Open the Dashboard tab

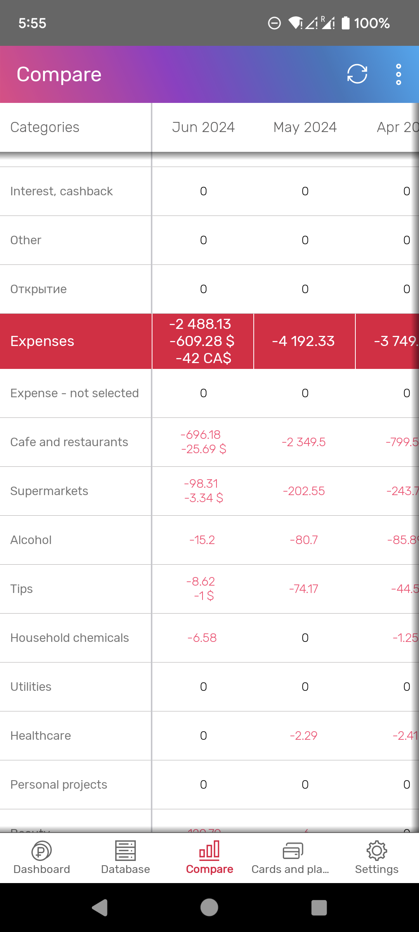point(42,857)
